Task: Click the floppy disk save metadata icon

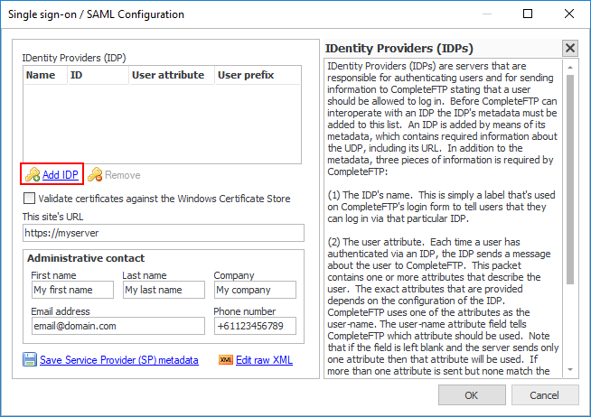Action: click(x=30, y=360)
